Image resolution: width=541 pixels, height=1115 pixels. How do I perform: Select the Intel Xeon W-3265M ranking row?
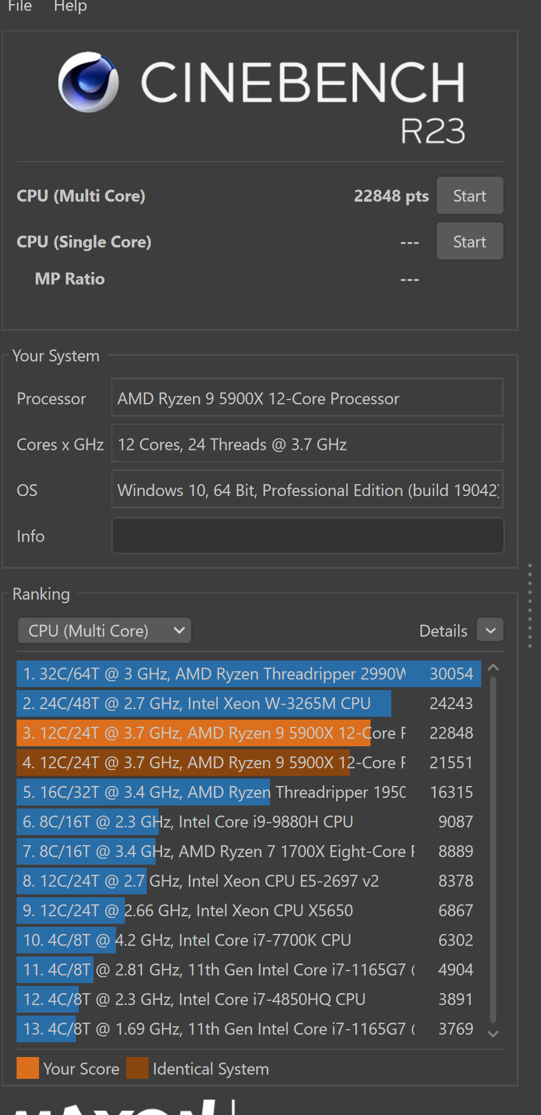tap(249, 703)
